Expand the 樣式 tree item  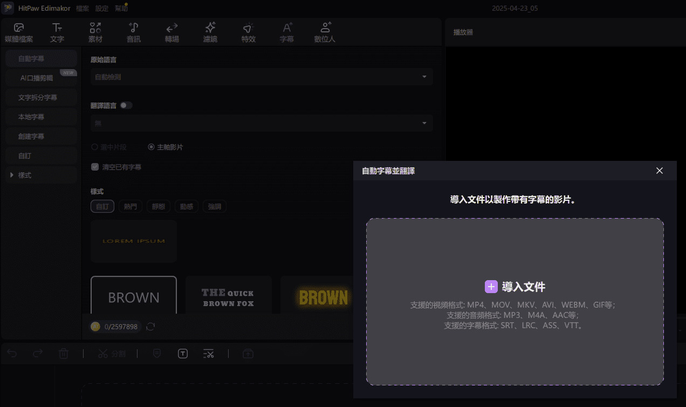[x=12, y=175]
